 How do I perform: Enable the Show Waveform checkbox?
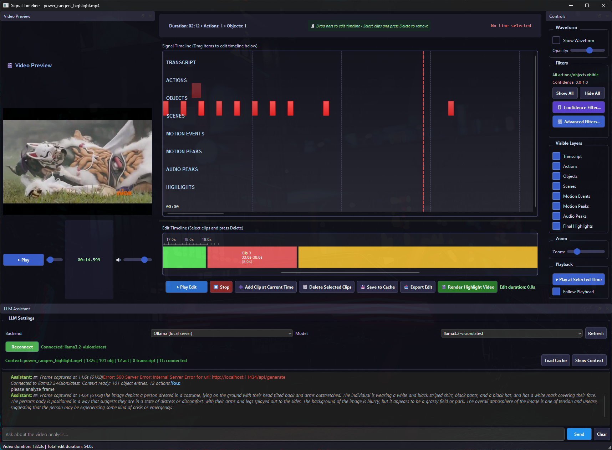tap(556, 40)
